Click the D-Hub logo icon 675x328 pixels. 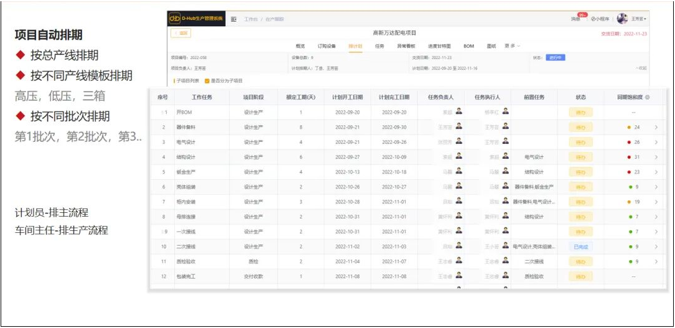pos(175,19)
